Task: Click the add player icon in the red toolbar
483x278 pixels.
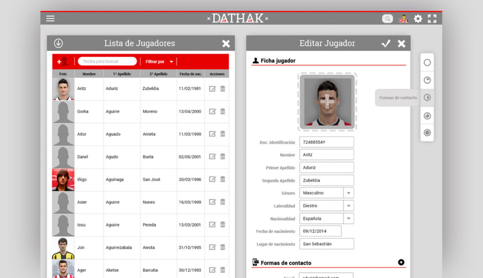Action: 63,61
